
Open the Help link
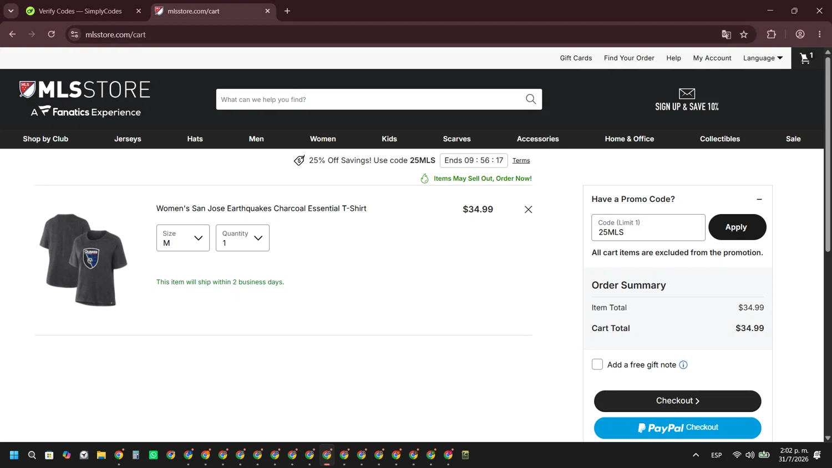pyautogui.click(x=673, y=58)
